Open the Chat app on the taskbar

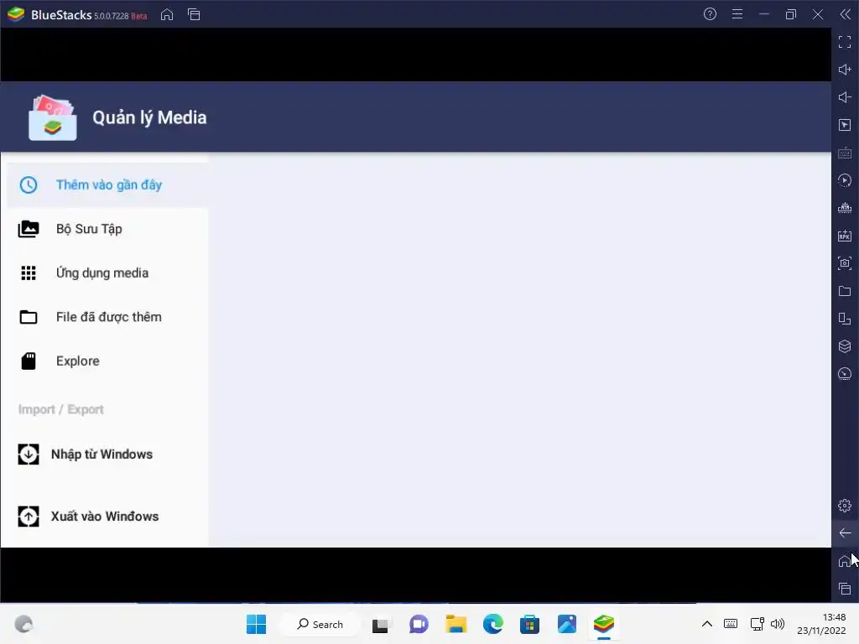[419, 624]
